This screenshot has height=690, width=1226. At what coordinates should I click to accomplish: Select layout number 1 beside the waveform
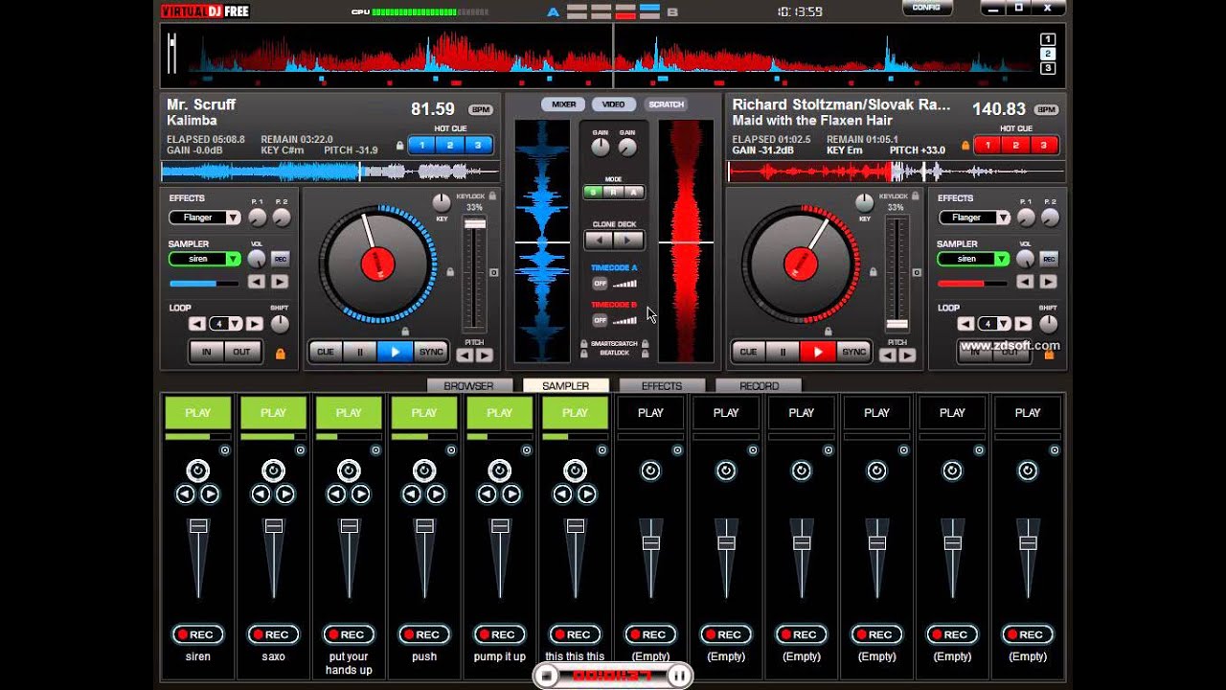point(1048,39)
